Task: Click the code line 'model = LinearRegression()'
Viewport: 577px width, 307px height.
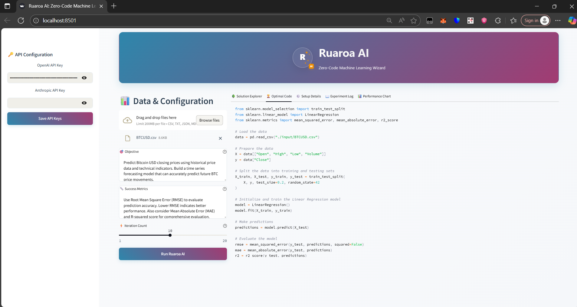Action: click(x=262, y=205)
